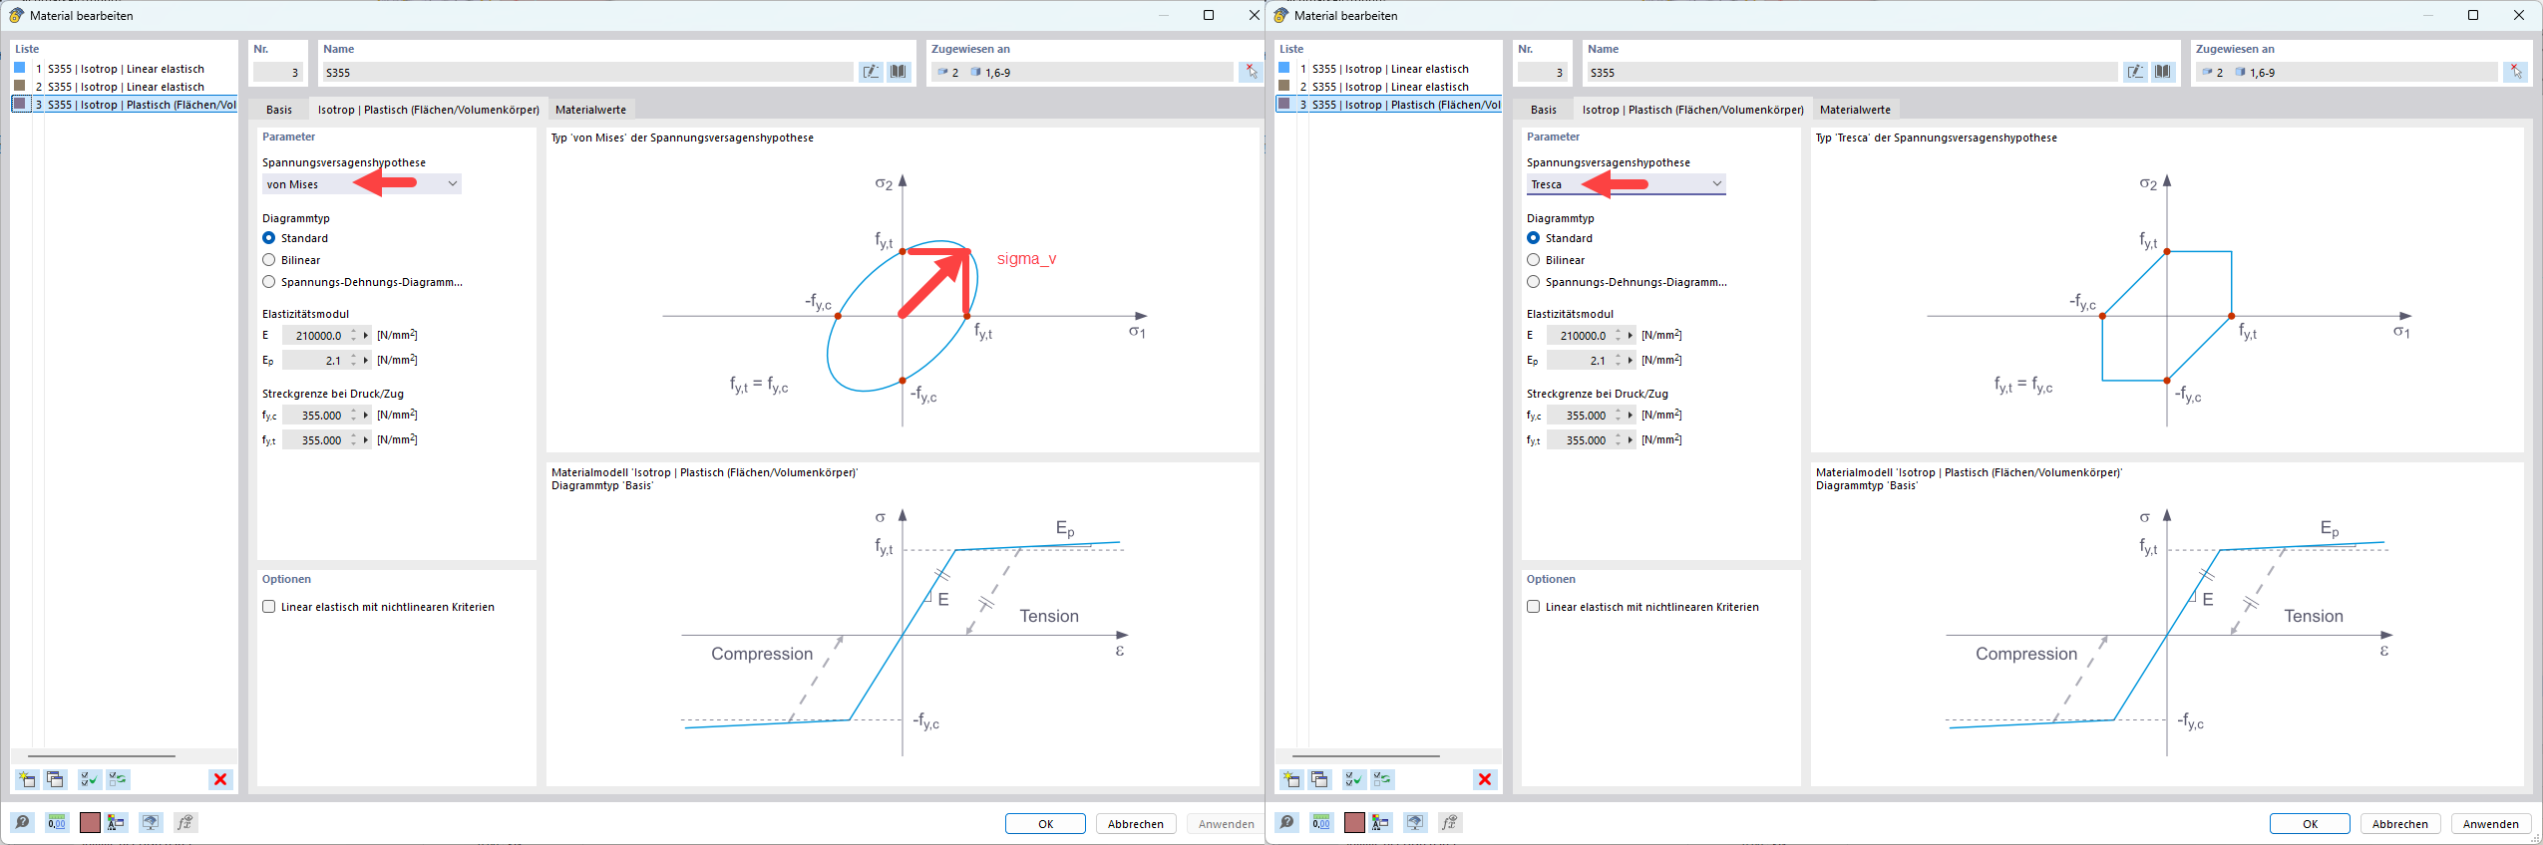
Task: Click red X delete icon in left dialog
Action: 220,779
